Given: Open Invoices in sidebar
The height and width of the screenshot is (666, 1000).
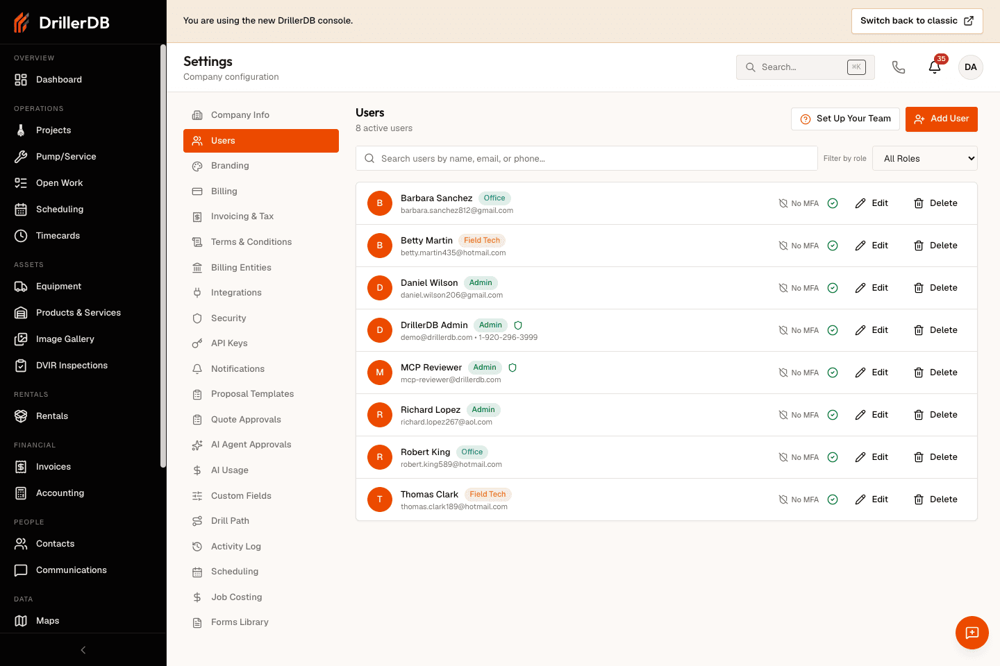Looking at the screenshot, I should [81, 467].
